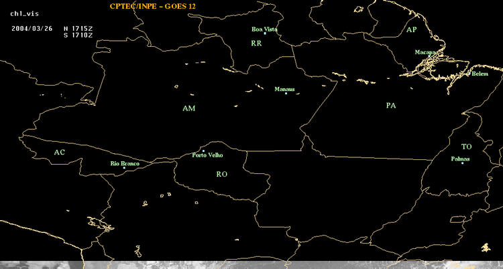Select the Manaus city label

click(x=284, y=90)
